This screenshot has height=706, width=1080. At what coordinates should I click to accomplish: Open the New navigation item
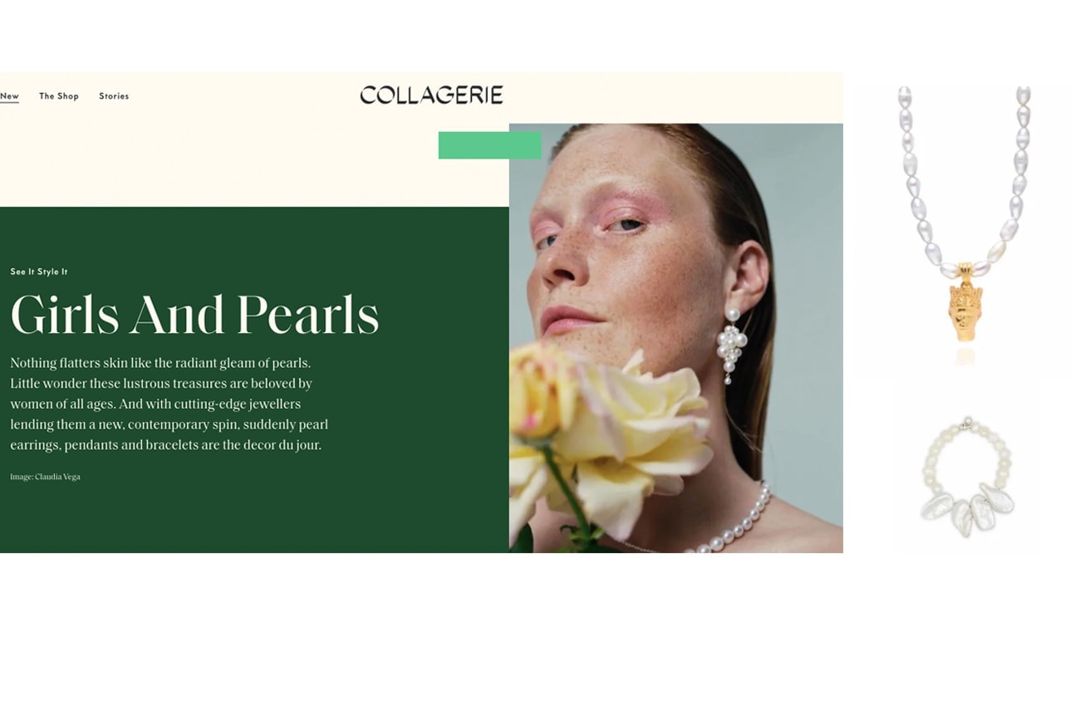[x=9, y=96]
